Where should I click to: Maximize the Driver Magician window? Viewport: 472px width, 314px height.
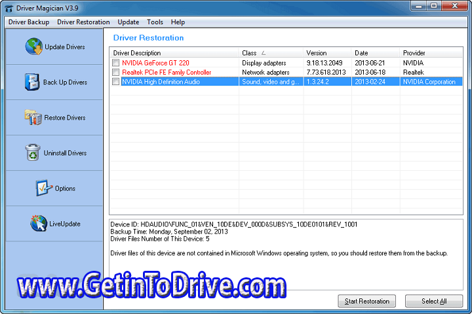[x=434, y=6]
